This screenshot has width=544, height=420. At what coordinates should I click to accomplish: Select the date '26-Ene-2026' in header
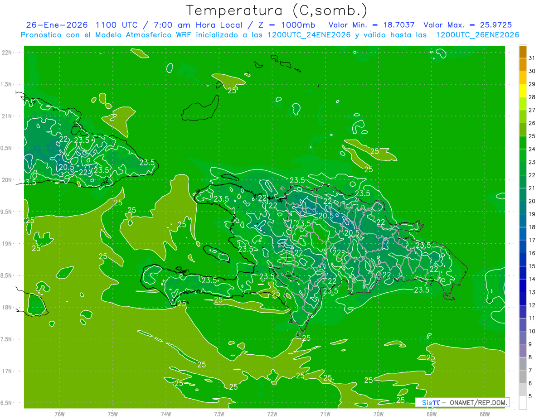click(57, 25)
